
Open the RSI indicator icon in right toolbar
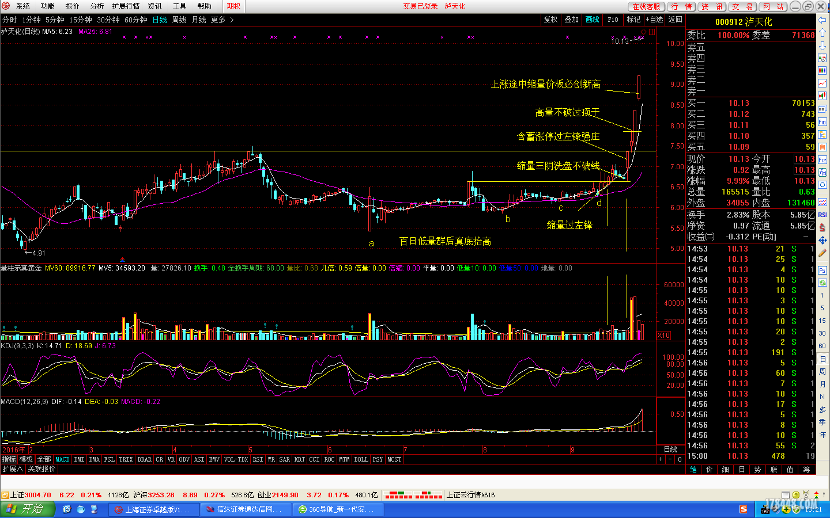point(823,215)
